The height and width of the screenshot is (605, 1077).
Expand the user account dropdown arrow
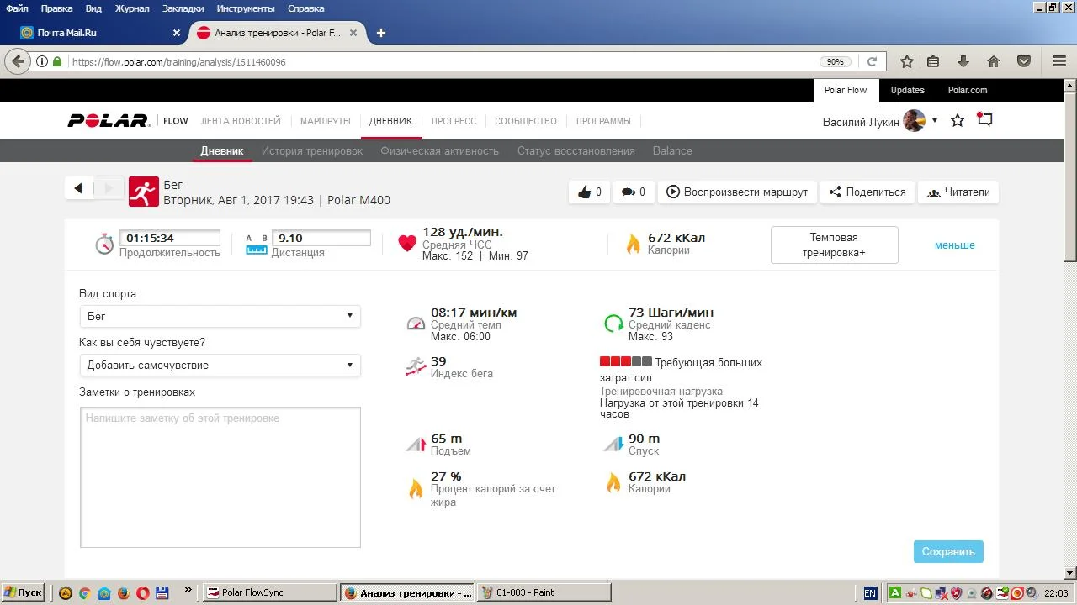click(934, 121)
